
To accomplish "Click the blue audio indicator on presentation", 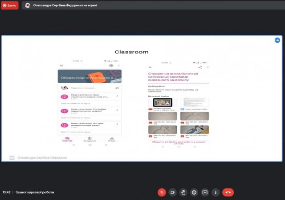I will coord(277,40).
